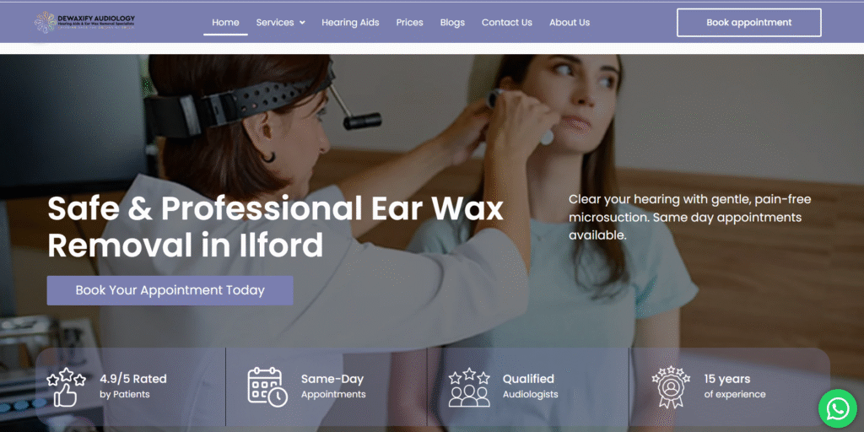Open the Contact Us page
The width and height of the screenshot is (864, 432).
click(x=507, y=23)
